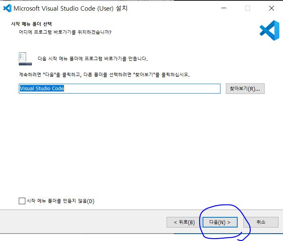Click the 시작 메뉴 폴더 선택 heading
Viewport: 283px width, 241px height.
click(31, 24)
